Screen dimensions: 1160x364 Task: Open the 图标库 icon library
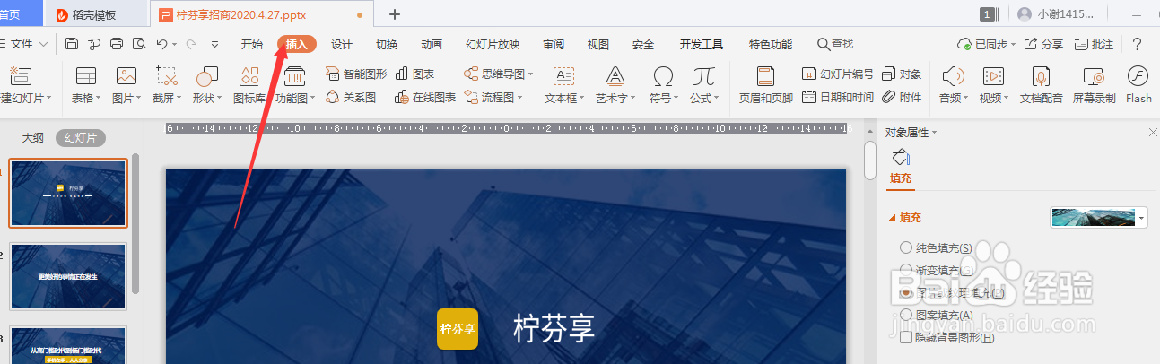(x=249, y=85)
